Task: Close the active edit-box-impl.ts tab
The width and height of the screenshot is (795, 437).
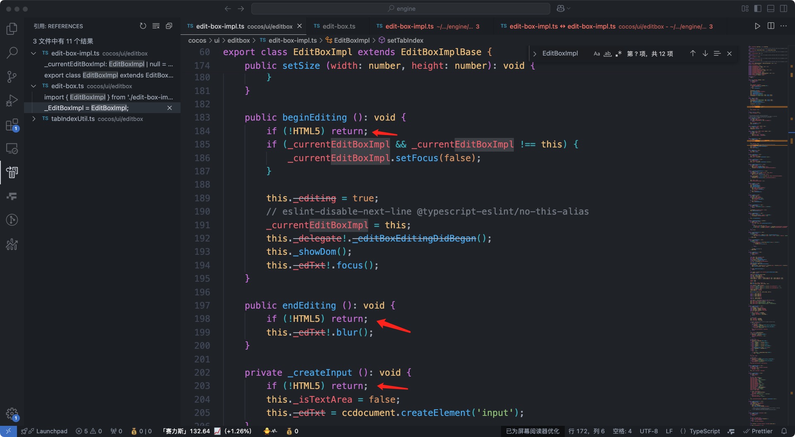Action: click(x=299, y=26)
